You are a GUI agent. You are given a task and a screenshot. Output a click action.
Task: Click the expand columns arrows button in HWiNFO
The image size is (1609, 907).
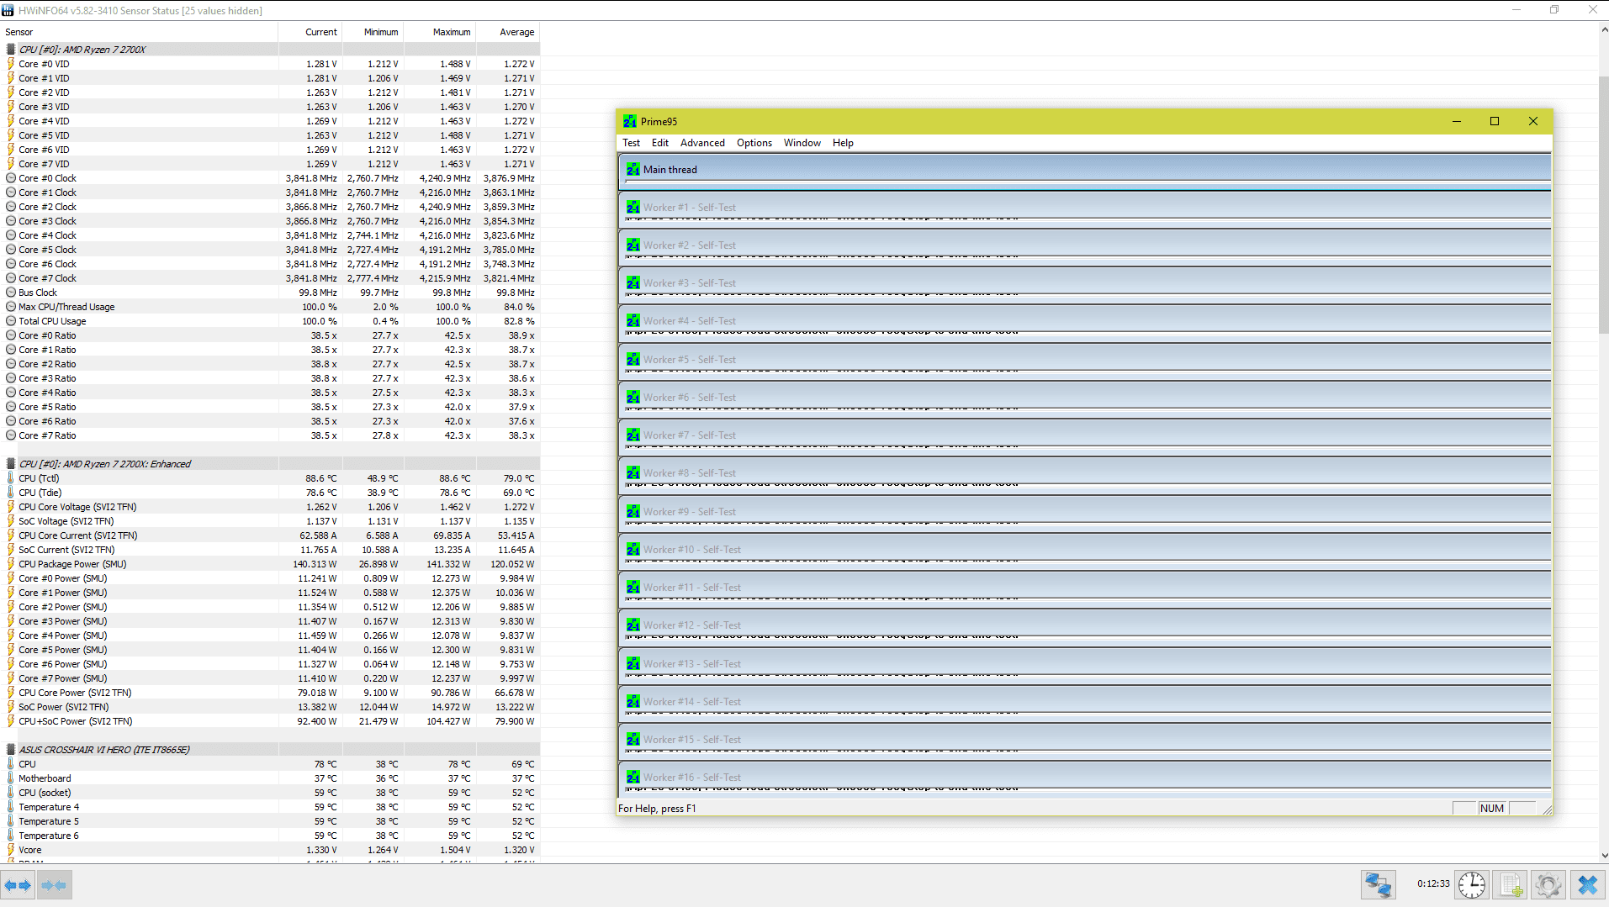point(18,885)
